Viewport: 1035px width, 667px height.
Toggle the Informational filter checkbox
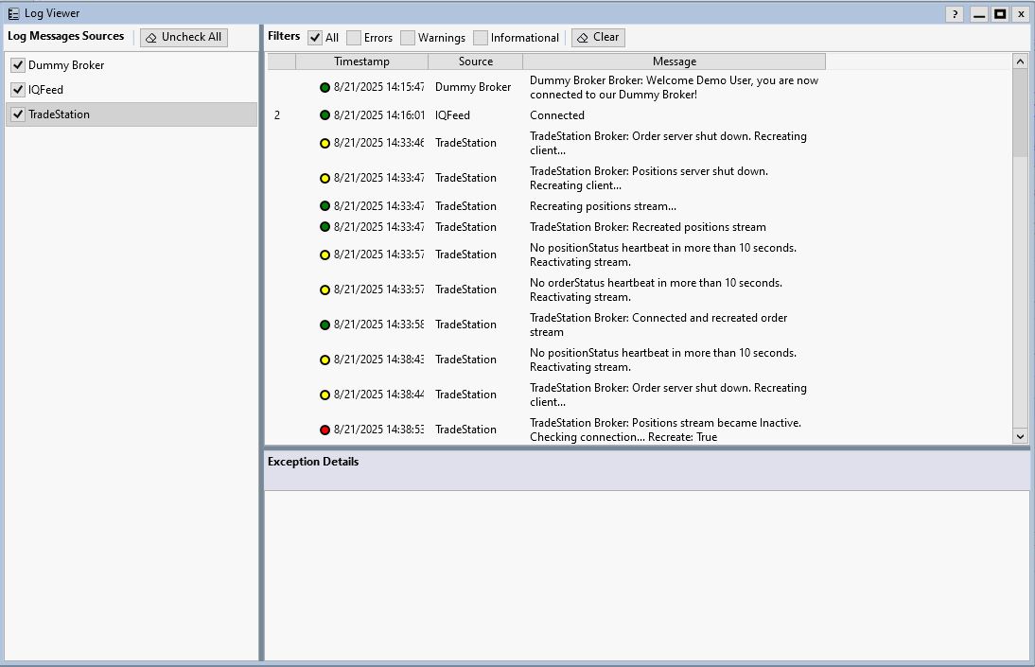point(481,38)
